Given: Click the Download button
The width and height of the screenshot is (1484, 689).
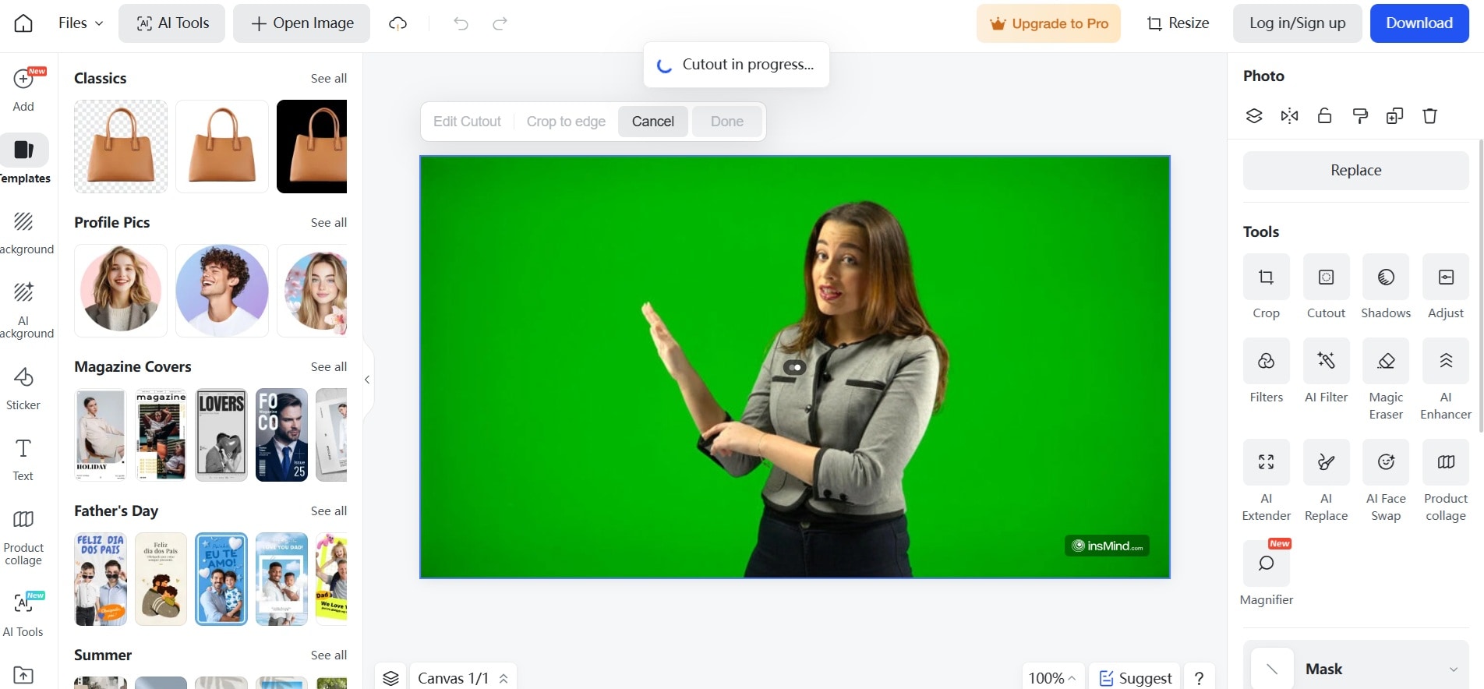Looking at the screenshot, I should click(x=1419, y=23).
